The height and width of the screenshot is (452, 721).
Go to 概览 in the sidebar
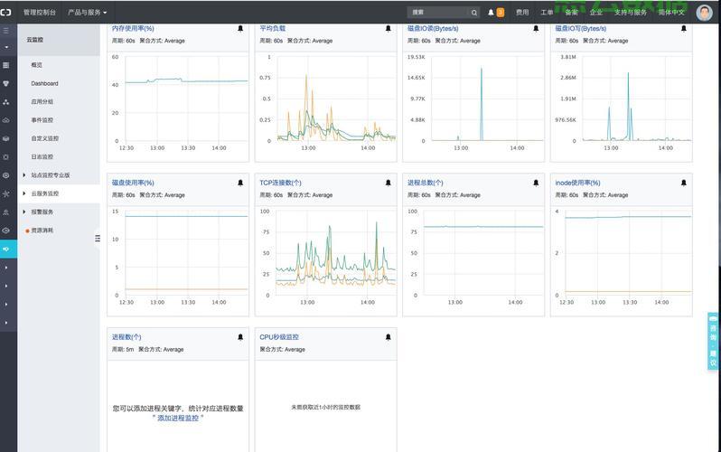[x=37, y=65]
